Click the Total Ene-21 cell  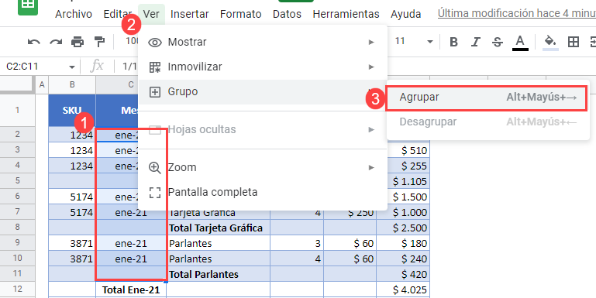point(131,290)
